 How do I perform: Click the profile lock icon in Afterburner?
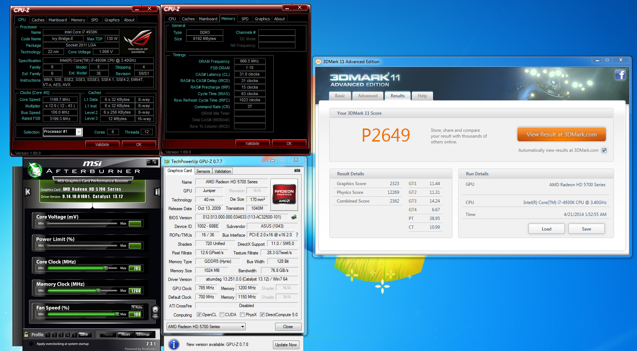[26, 334]
